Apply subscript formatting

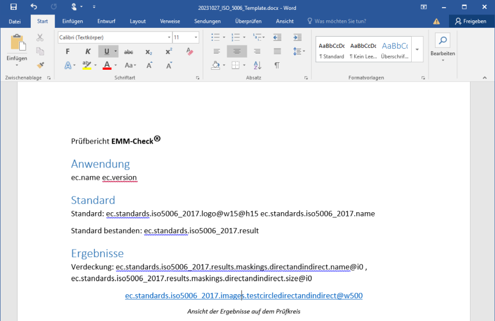[148, 52]
